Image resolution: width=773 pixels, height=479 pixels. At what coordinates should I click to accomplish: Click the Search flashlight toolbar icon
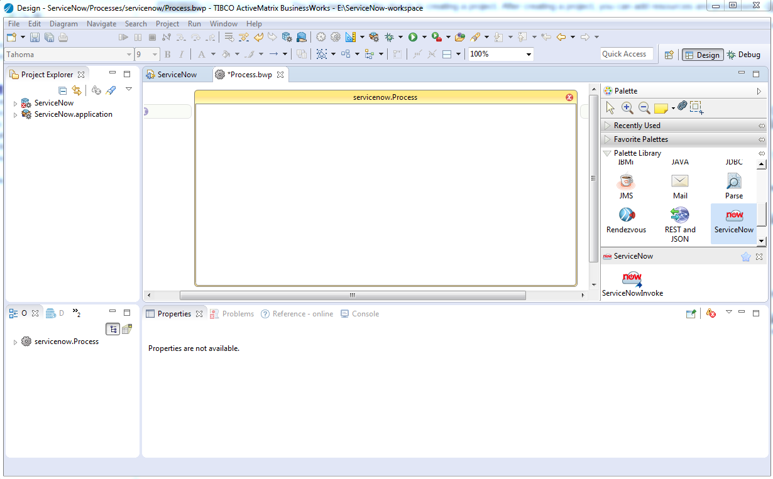[476, 38]
